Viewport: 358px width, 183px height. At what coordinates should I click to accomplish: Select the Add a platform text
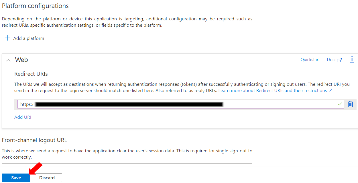coord(29,38)
